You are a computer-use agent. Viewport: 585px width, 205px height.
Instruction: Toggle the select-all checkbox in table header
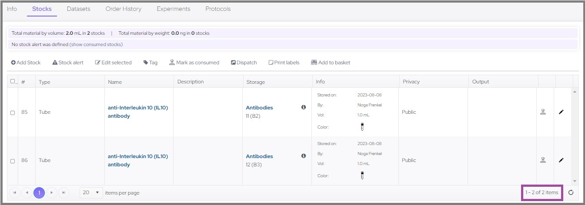click(13, 82)
